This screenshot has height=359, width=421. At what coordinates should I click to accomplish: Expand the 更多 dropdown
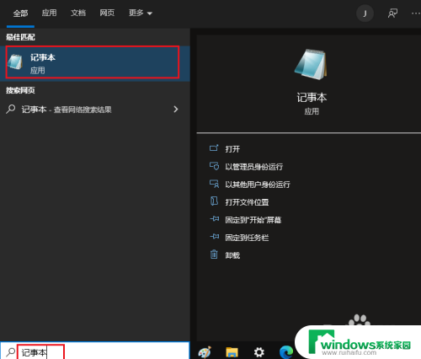coord(140,13)
